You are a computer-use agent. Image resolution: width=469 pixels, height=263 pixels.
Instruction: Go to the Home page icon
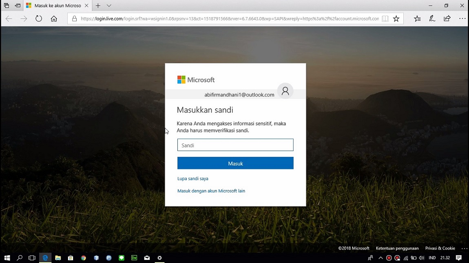[54, 19]
